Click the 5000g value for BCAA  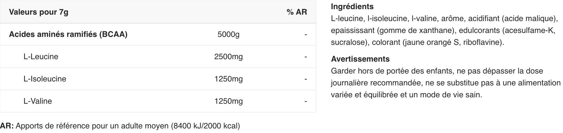(x=228, y=34)
